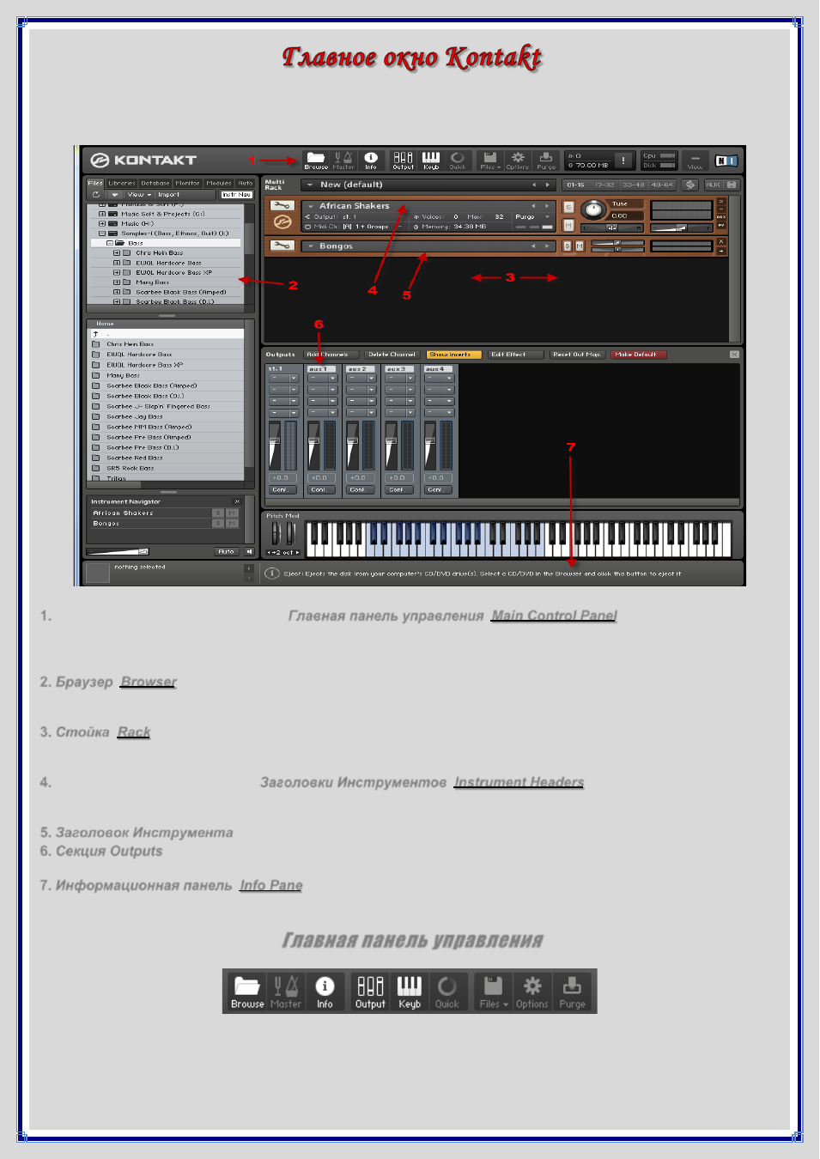Select the Files browser tab
Image resolution: width=820 pixels, height=1159 pixels.
click(x=95, y=183)
